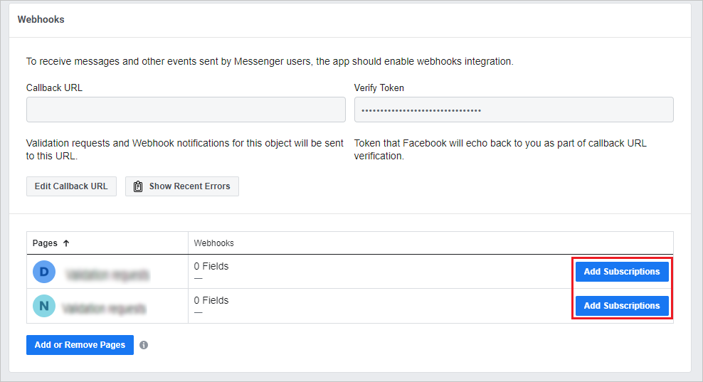
Task: Add Subscriptions for the N page
Action: [x=622, y=306]
